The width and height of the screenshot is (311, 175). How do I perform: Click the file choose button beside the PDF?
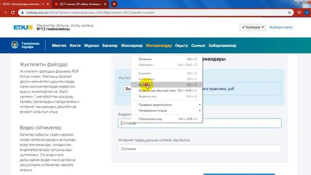point(127,88)
